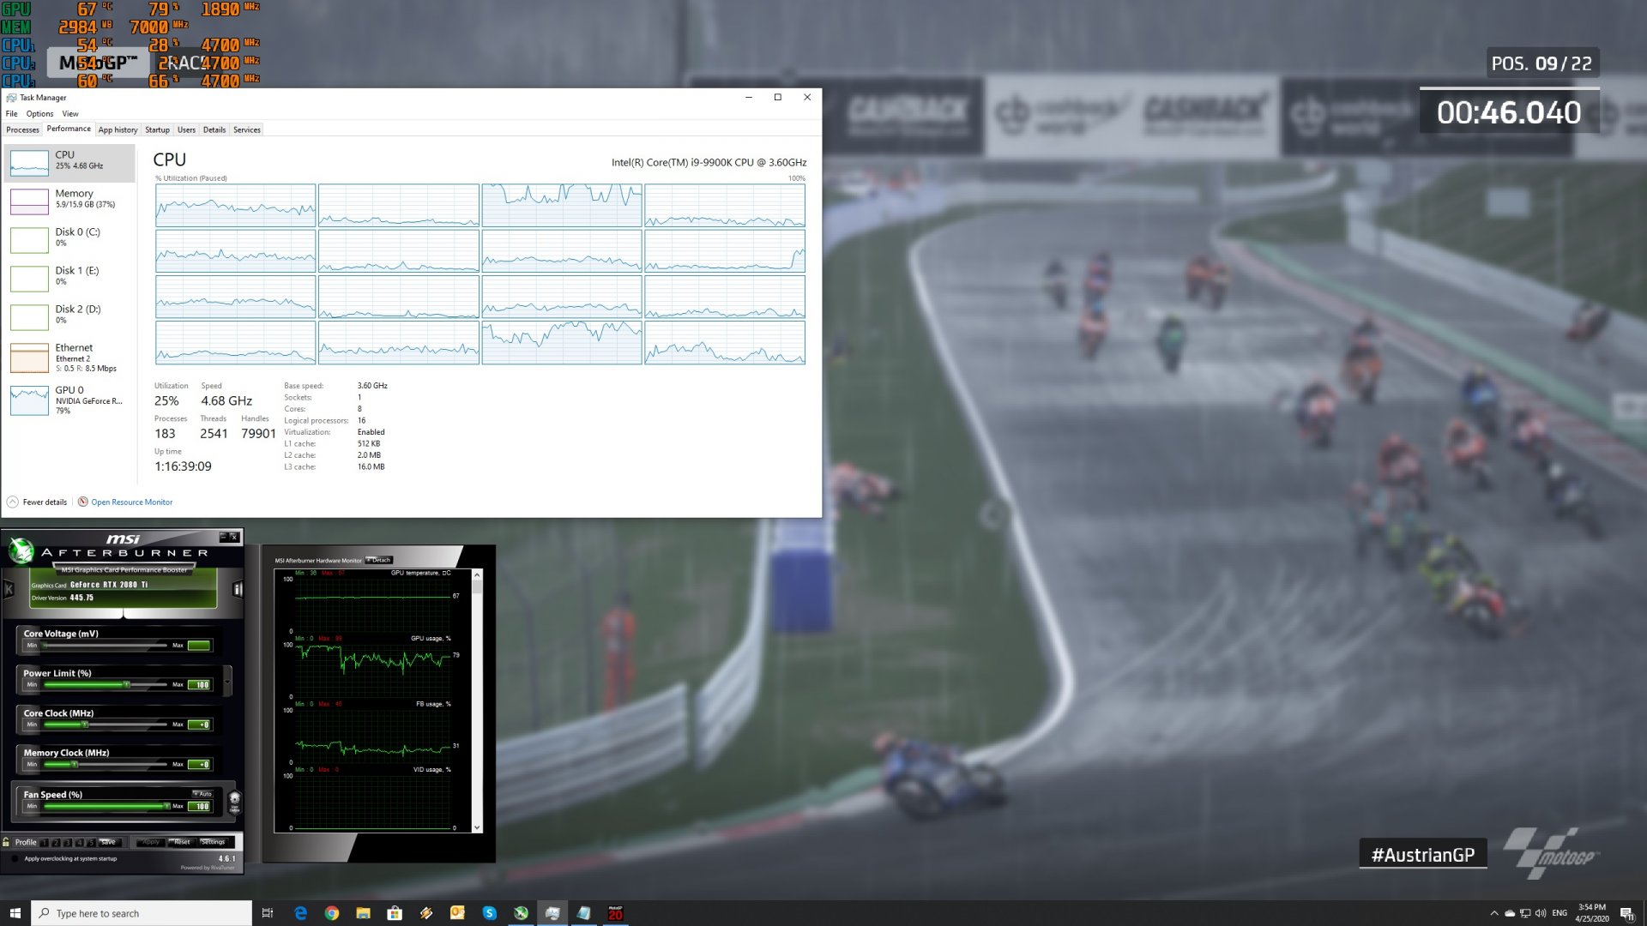Click the MSI Afterburner dragon logo
Viewport: 1647px width, 926px height.
[21, 550]
